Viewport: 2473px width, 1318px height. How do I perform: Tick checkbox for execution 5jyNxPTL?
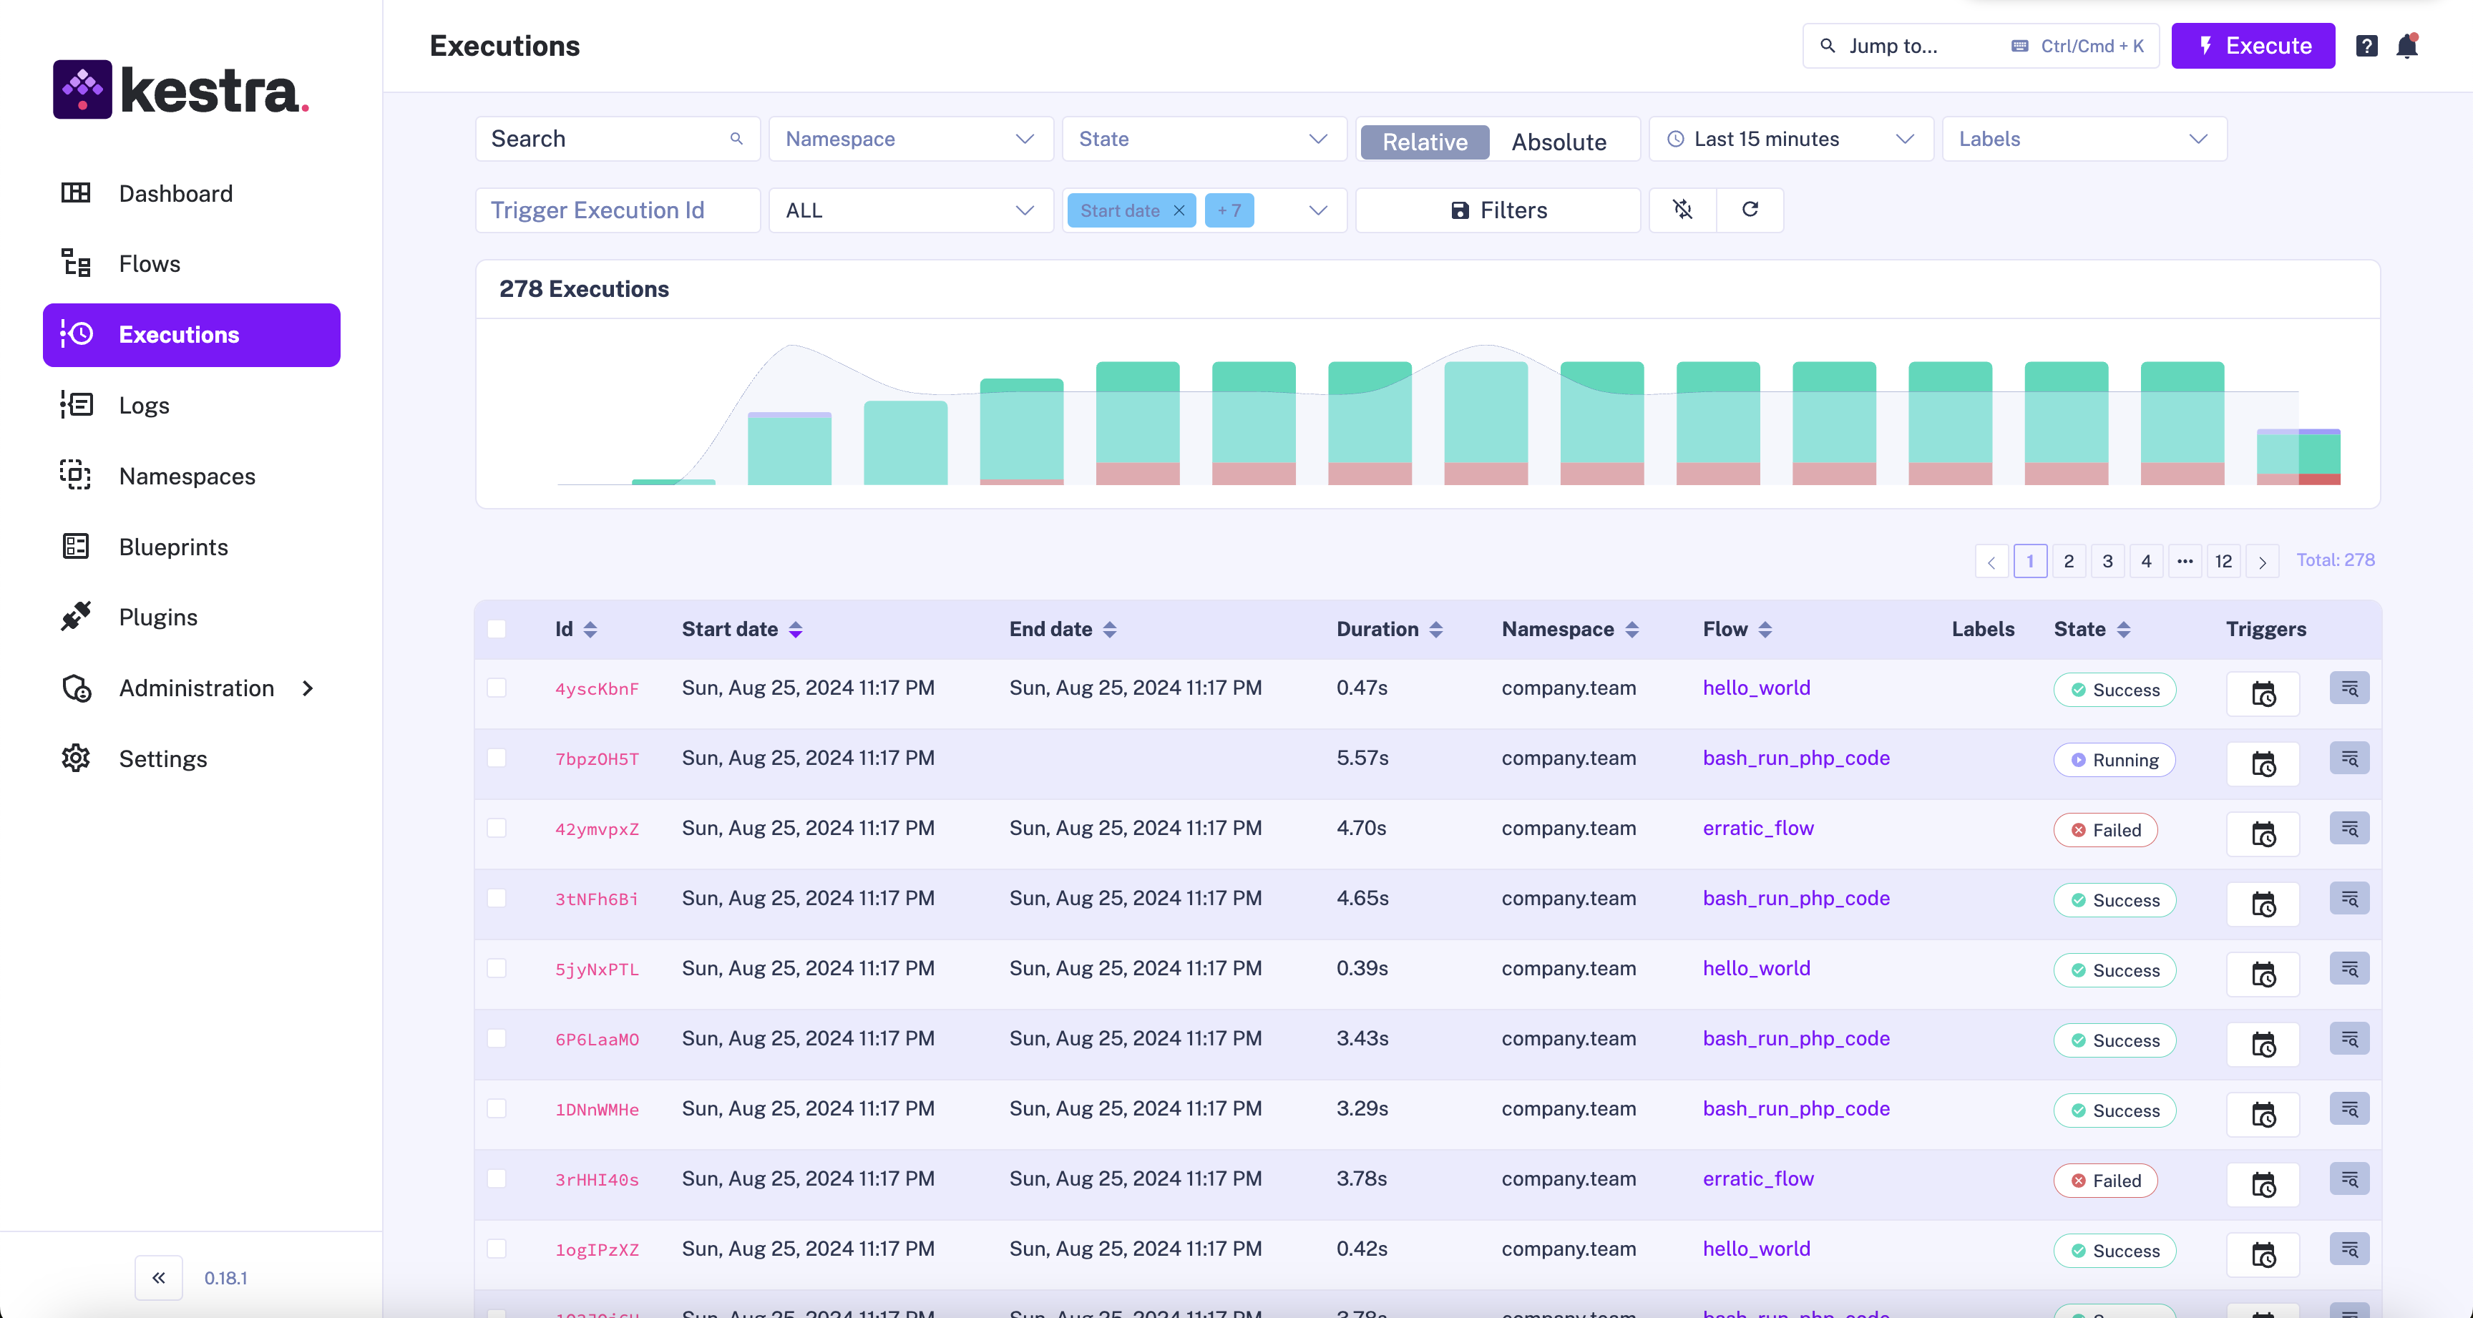497,967
